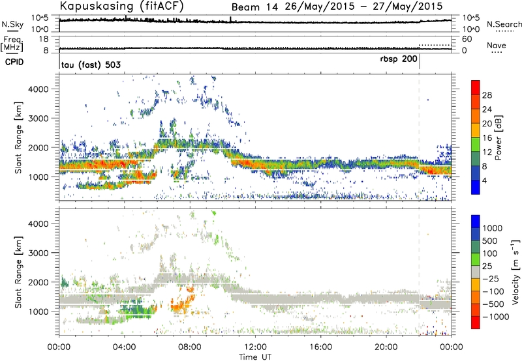Image resolution: width=522 pixels, height=361 pixels.
Task: Click the '2000' tick of the power panel
Action: click(38, 147)
